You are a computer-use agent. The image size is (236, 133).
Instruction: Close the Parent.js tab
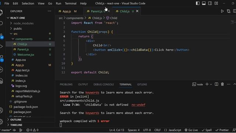click(109, 11)
